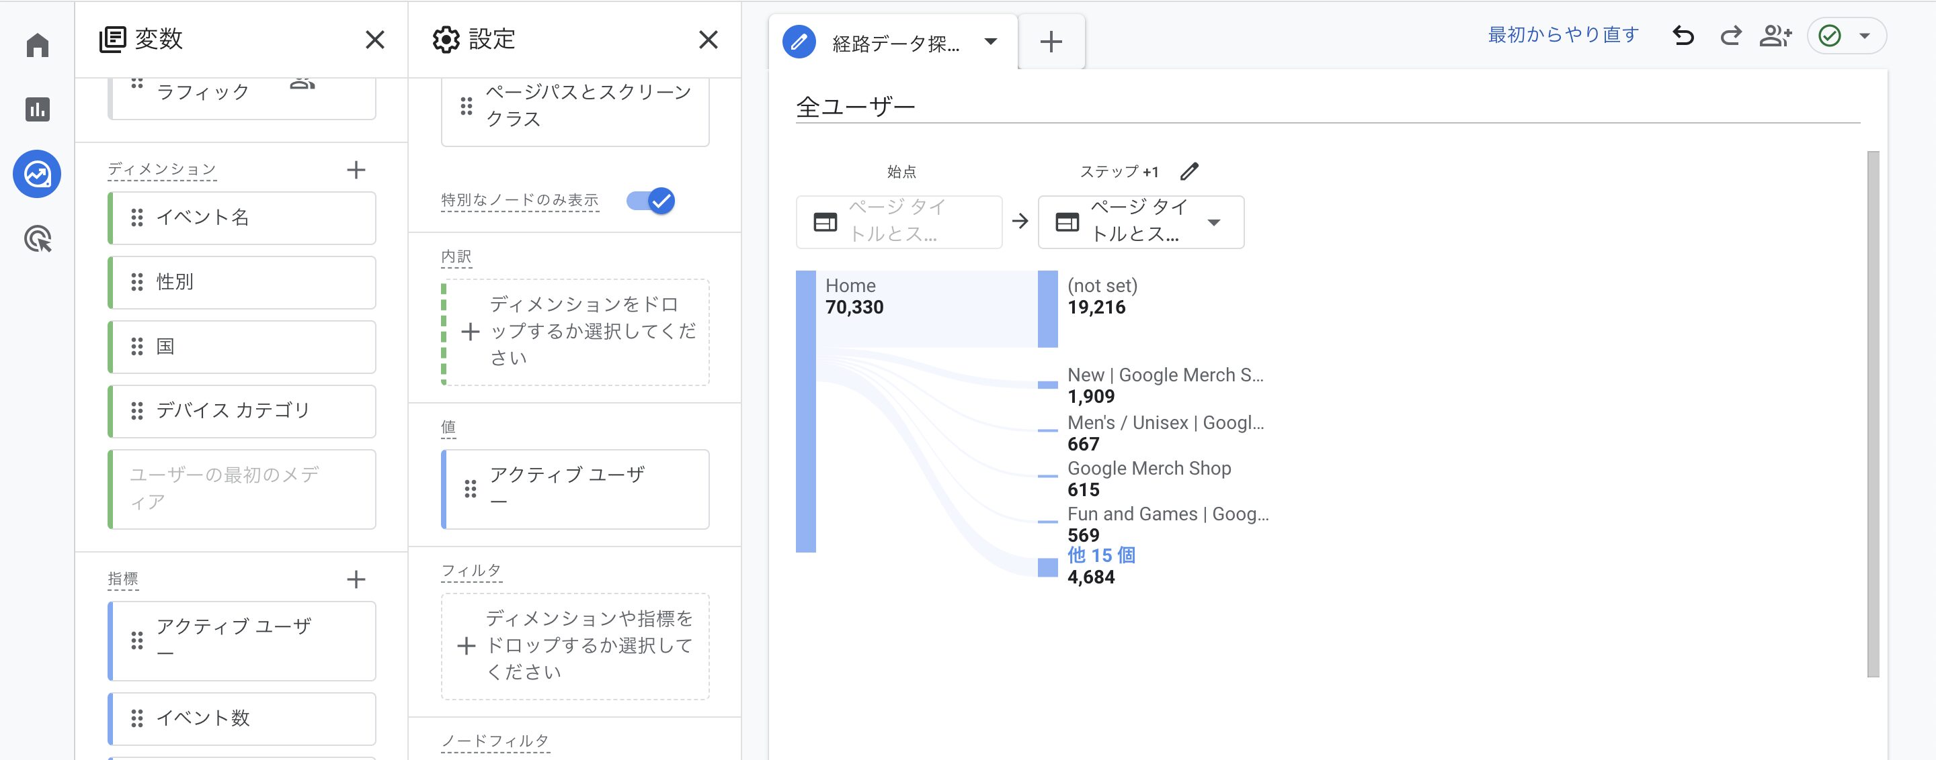The height and width of the screenshot is (760, 1936).
Task: Select the 経路データ探索 tab
Action: click(893, 42)
